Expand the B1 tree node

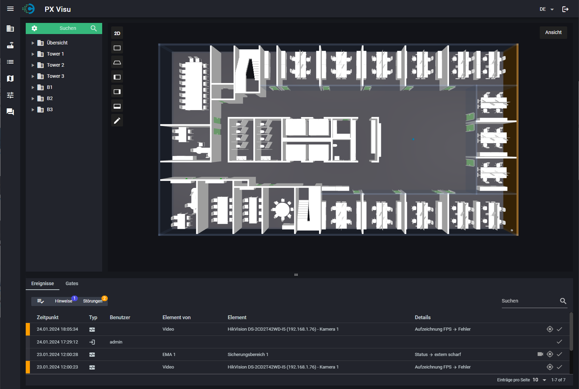point(33,88)
